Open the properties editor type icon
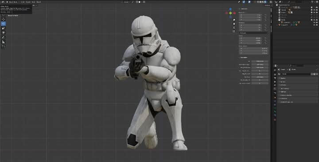This screenshot has width=319, height=162. (x=276, y=66)
